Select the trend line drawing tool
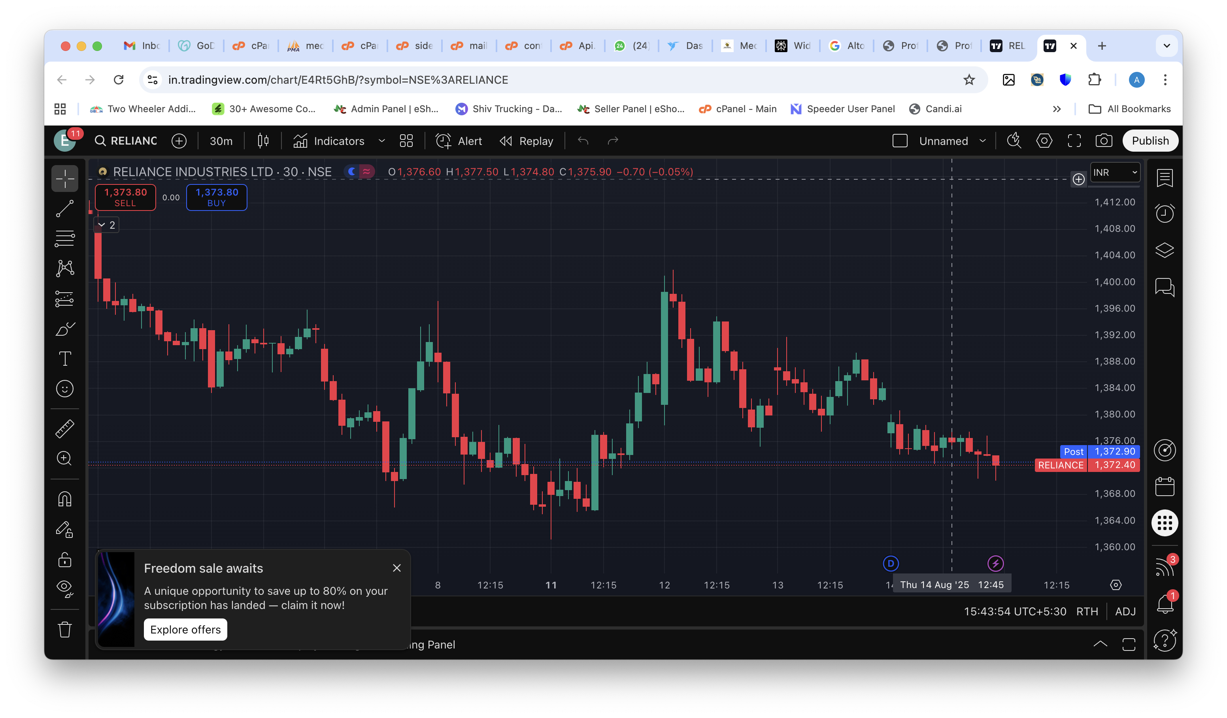This screenshot has width=1227, height=718. click(65, 209)
